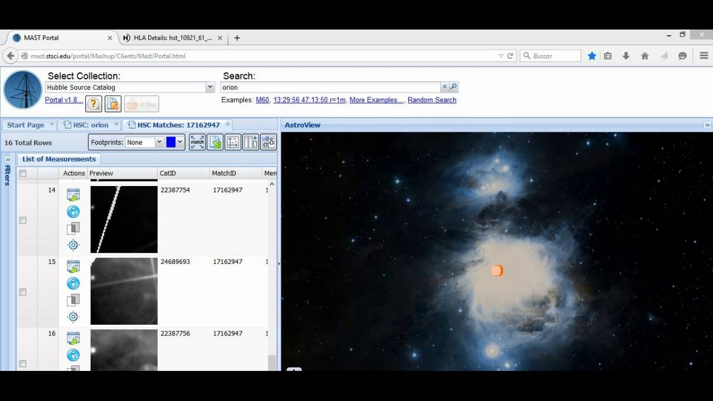
Task: Switch to the HLA Details browser tab
Action: coord(173,38)
